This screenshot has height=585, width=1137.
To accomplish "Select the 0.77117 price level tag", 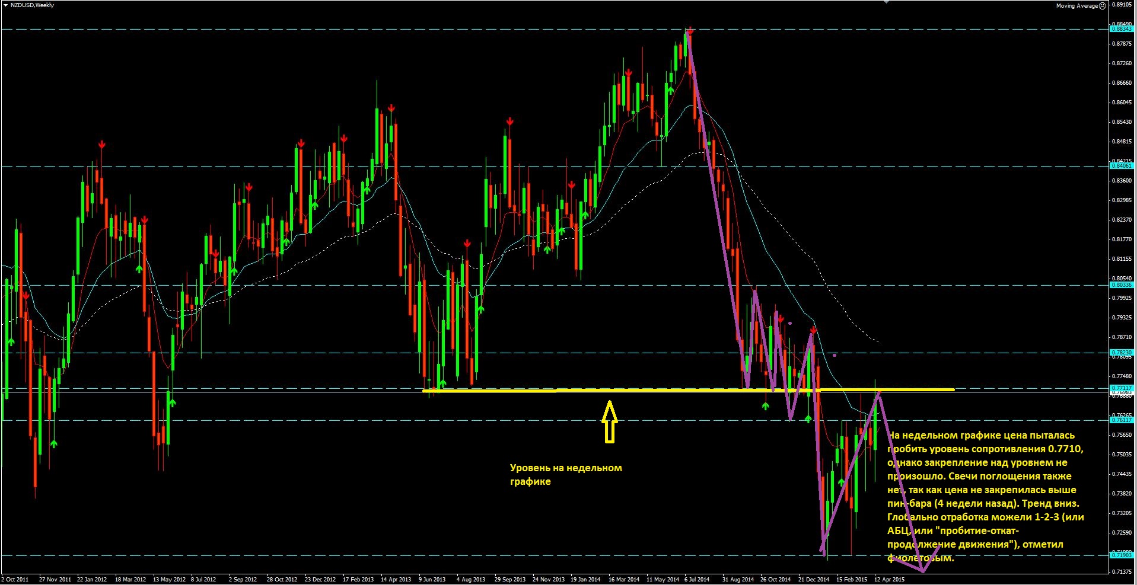I will coord(1122,388).
